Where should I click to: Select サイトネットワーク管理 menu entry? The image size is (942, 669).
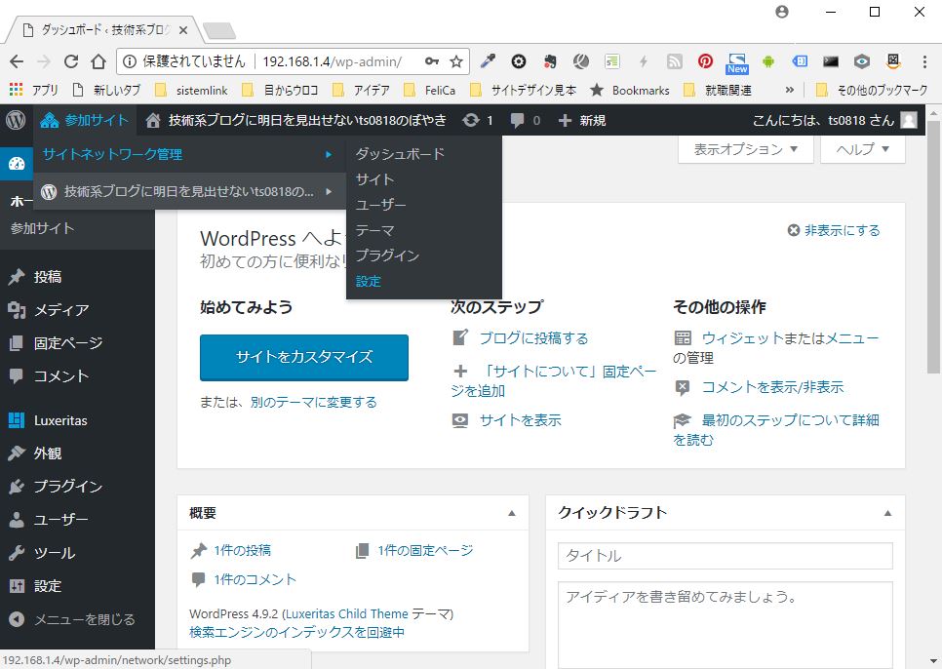coord(112,154)
